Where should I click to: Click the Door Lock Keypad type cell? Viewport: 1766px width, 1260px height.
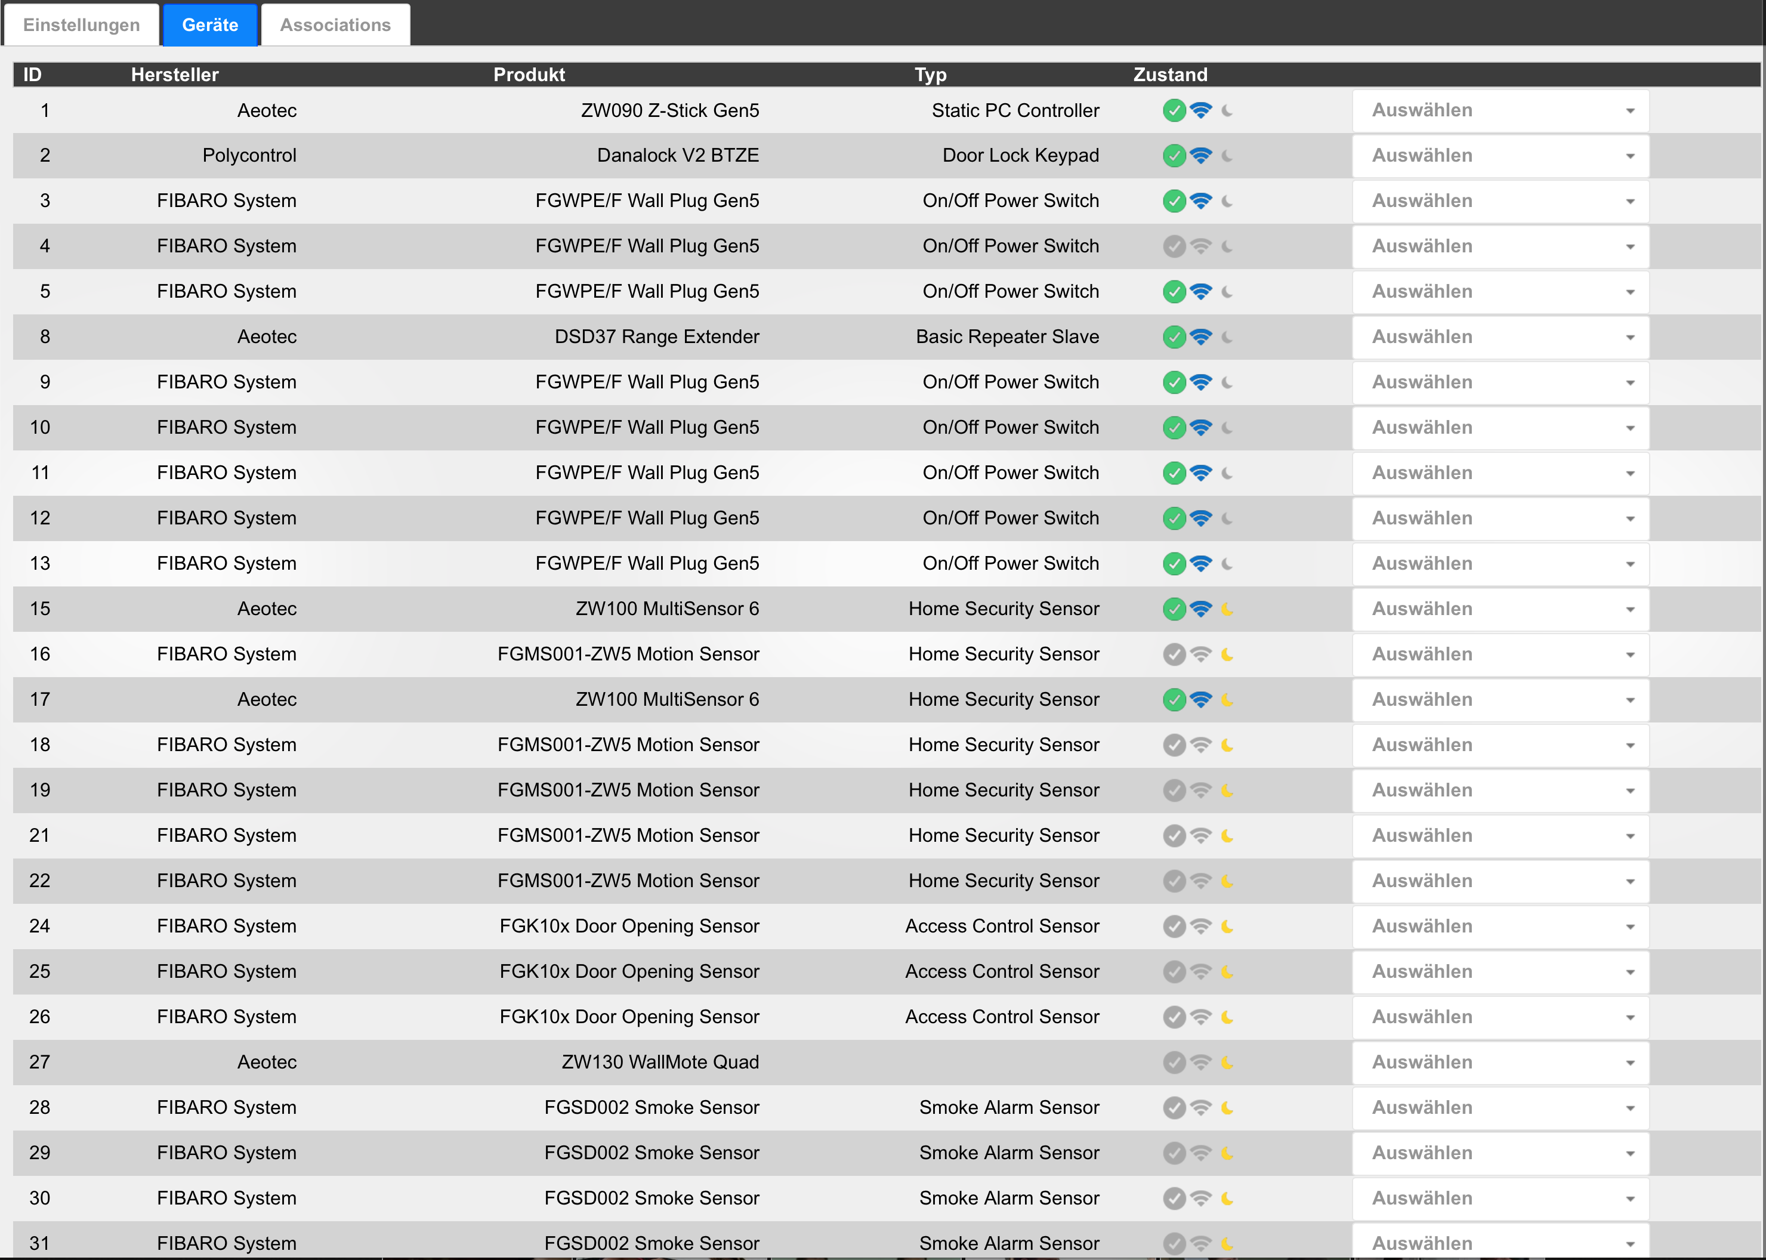[1020, 156]
